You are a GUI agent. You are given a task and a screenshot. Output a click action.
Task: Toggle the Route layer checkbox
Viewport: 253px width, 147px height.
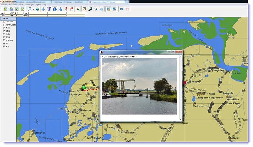tap(4, 34)
